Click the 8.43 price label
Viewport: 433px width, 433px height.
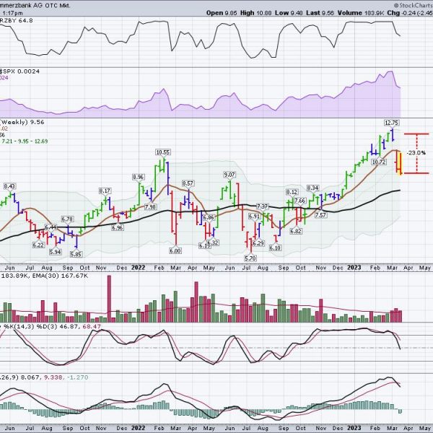tap(9, 186)
